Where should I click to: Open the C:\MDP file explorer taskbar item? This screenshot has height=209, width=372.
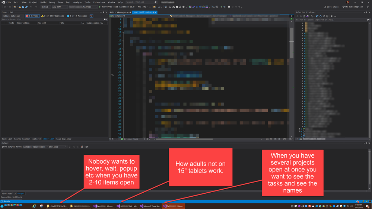click(57, 206)
